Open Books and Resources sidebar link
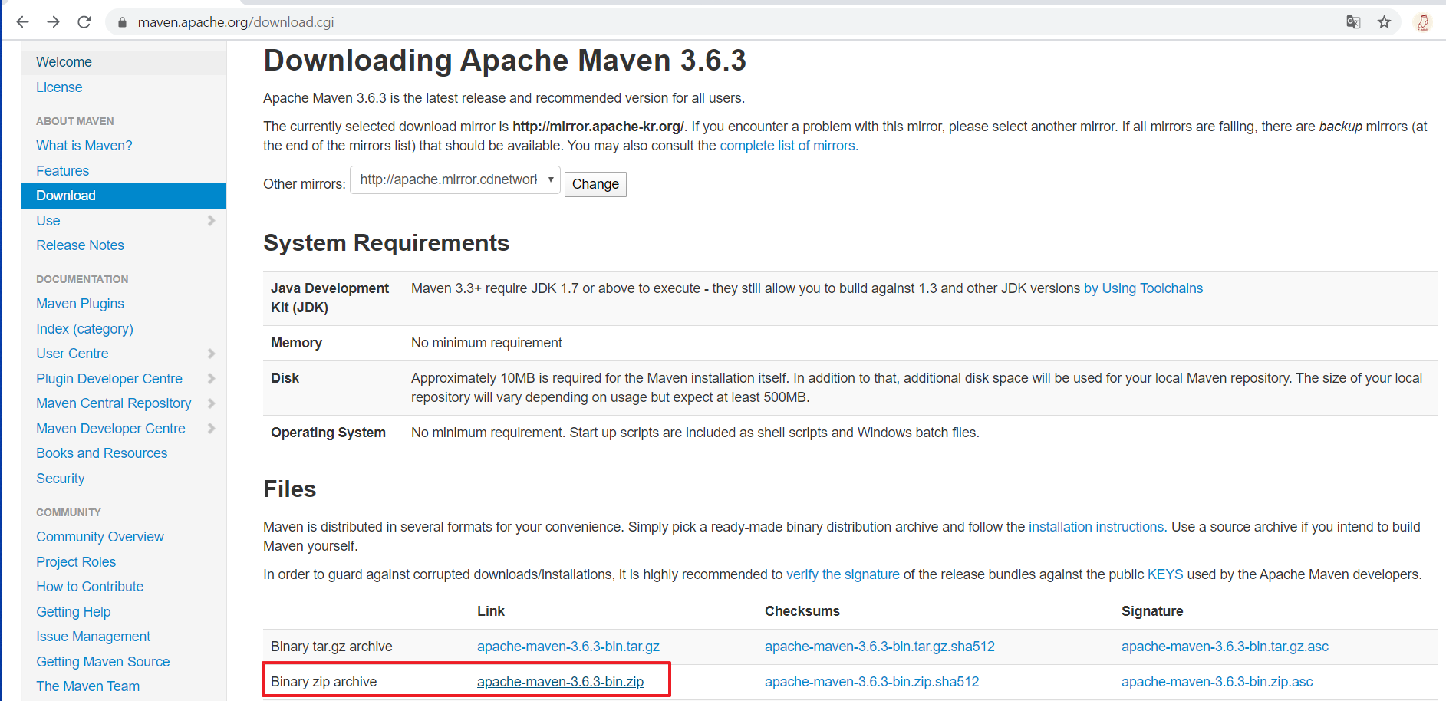 [x=101, y=453]
